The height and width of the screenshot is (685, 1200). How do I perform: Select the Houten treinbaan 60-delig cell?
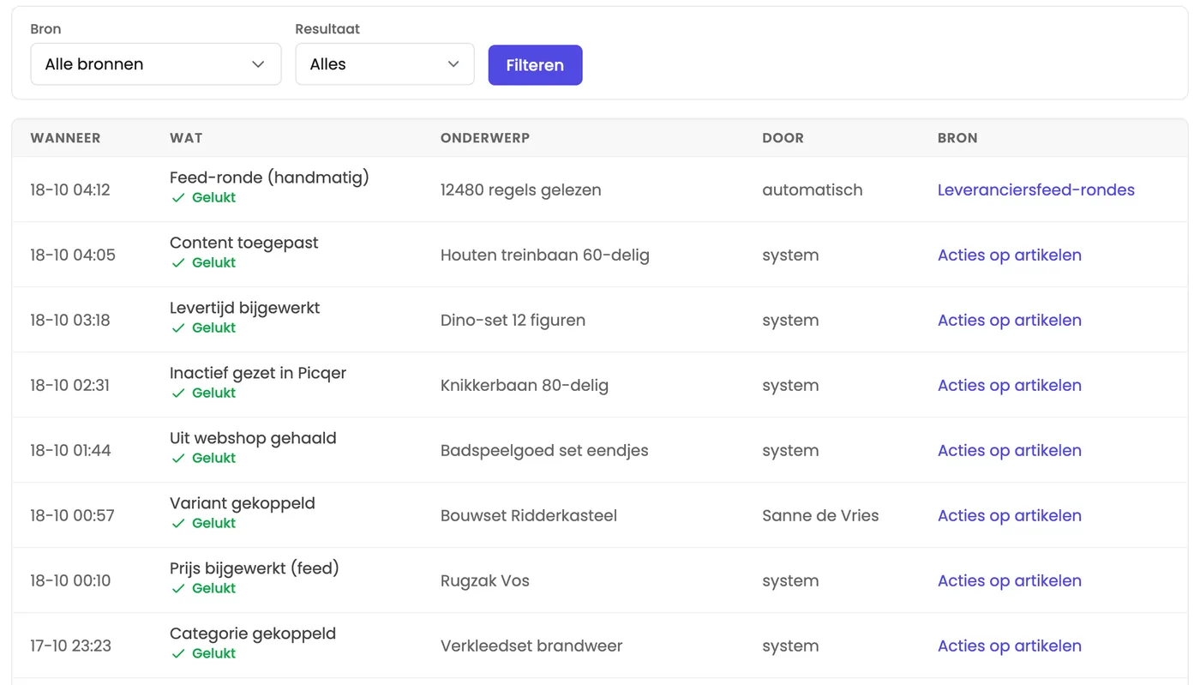click(544, 255)
